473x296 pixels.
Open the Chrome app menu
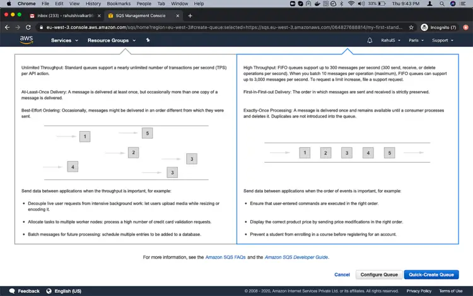(26, 4)
